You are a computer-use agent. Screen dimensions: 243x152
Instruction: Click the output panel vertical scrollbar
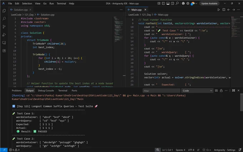[x=242, y=102]
